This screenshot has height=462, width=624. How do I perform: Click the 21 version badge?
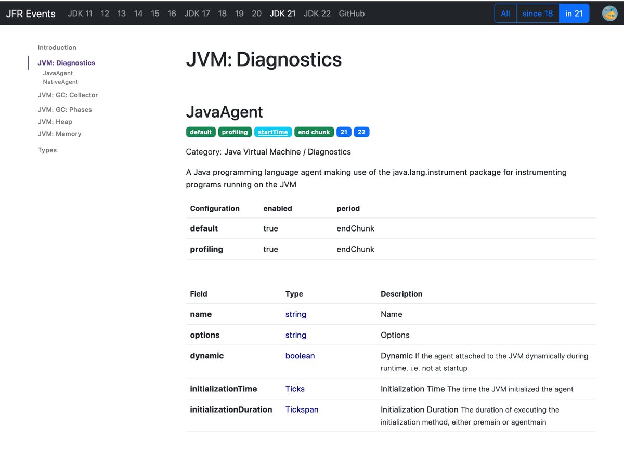(x=344, y=132)
